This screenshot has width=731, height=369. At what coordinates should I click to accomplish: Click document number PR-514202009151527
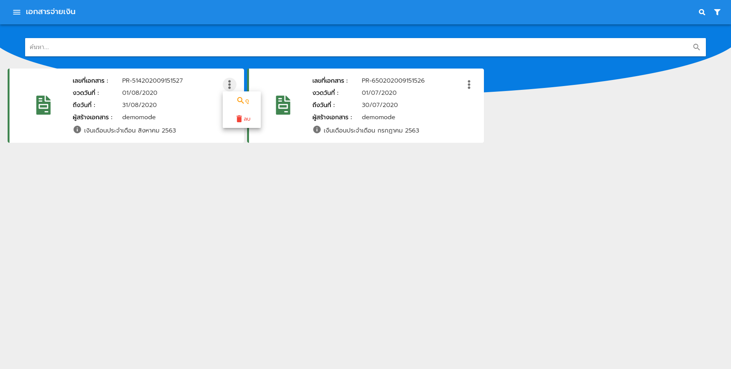(152, 81)
